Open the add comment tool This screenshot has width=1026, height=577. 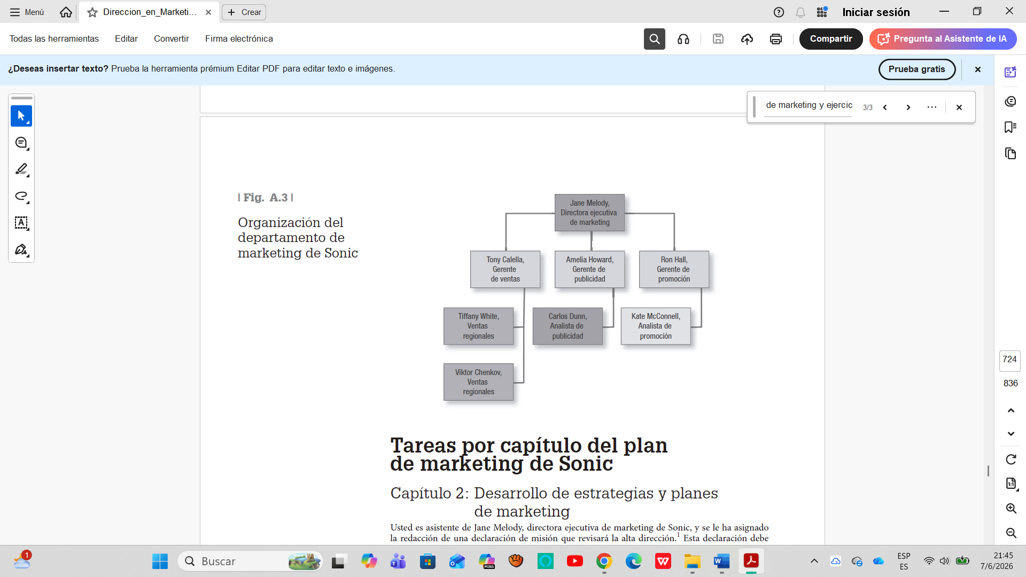point(21,143)
